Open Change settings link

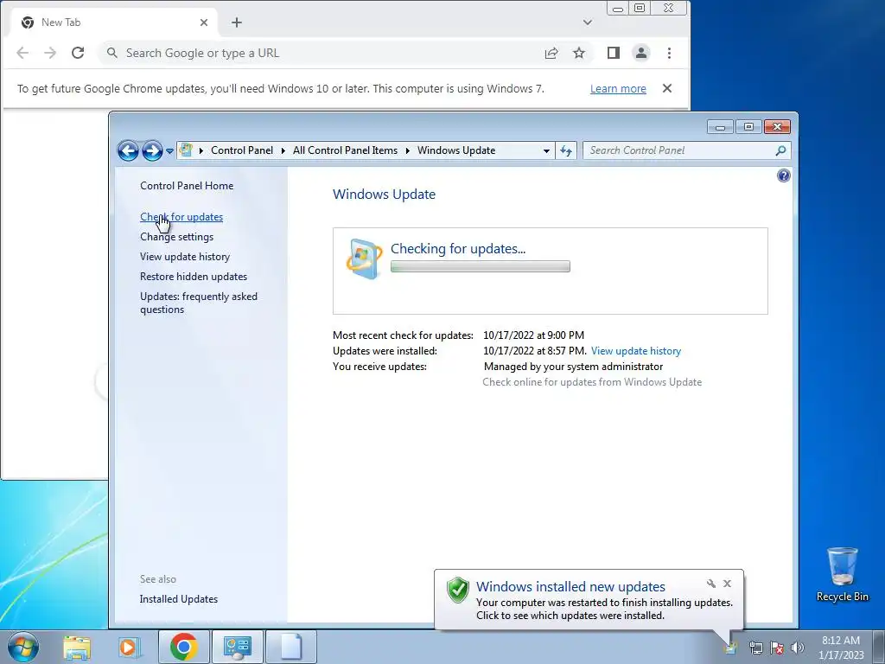pyautogui.click(x=176, y=237)
